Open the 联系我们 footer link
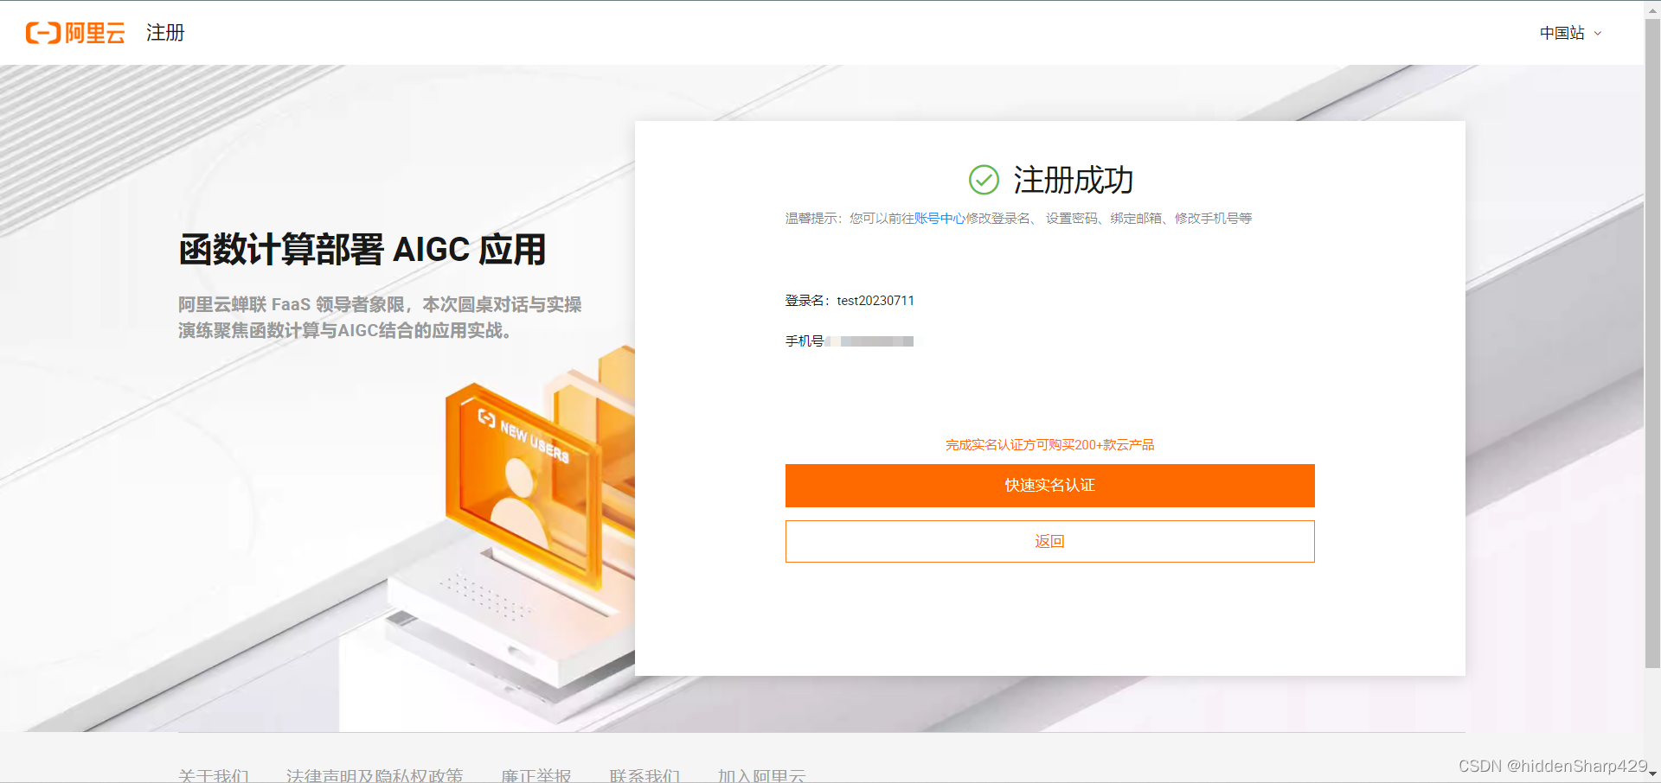 click(x=645, y=775)
